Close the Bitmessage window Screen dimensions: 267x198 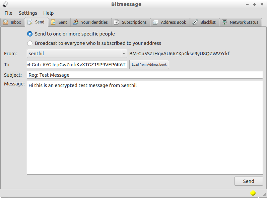point(262,4)
